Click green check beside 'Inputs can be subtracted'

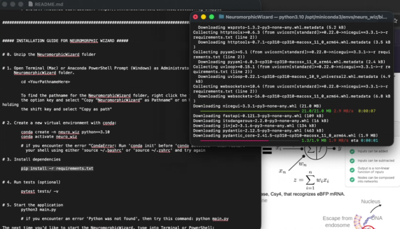pos(352,160)
